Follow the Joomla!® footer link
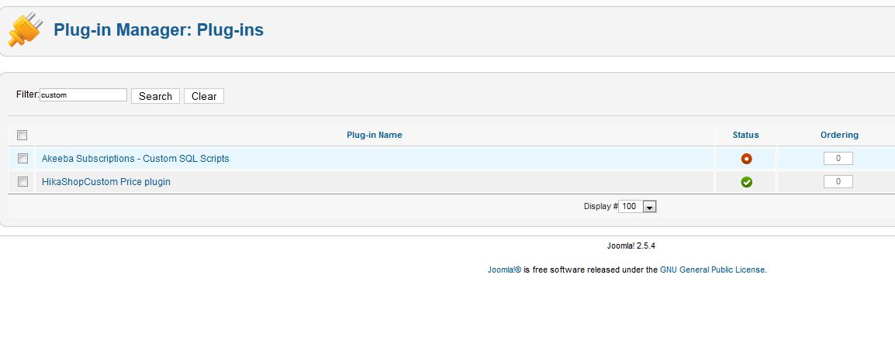895x364 pixels. (x=504, y=270)
